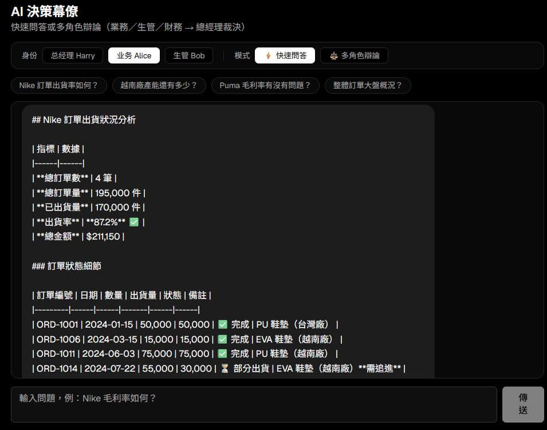Click the green check in ORD-1011 row

(222, 354)
